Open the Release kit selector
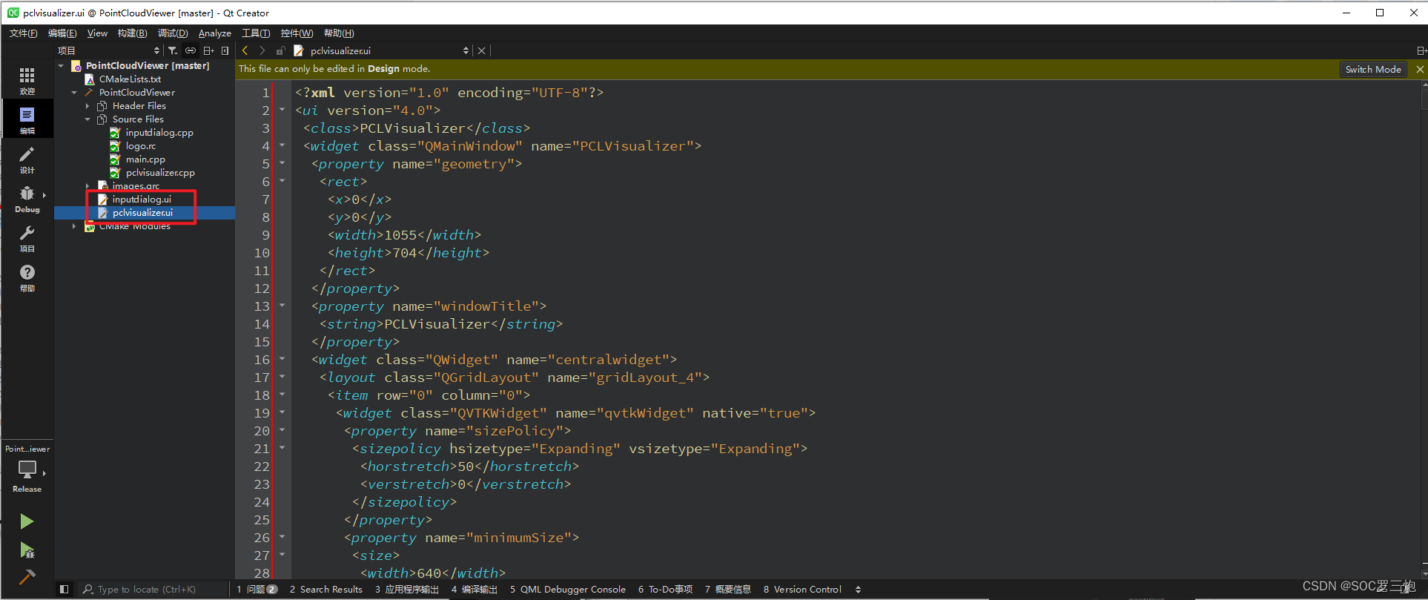Image resolution: width=1428 pixels, height=600 pixels. coord(27,475)
